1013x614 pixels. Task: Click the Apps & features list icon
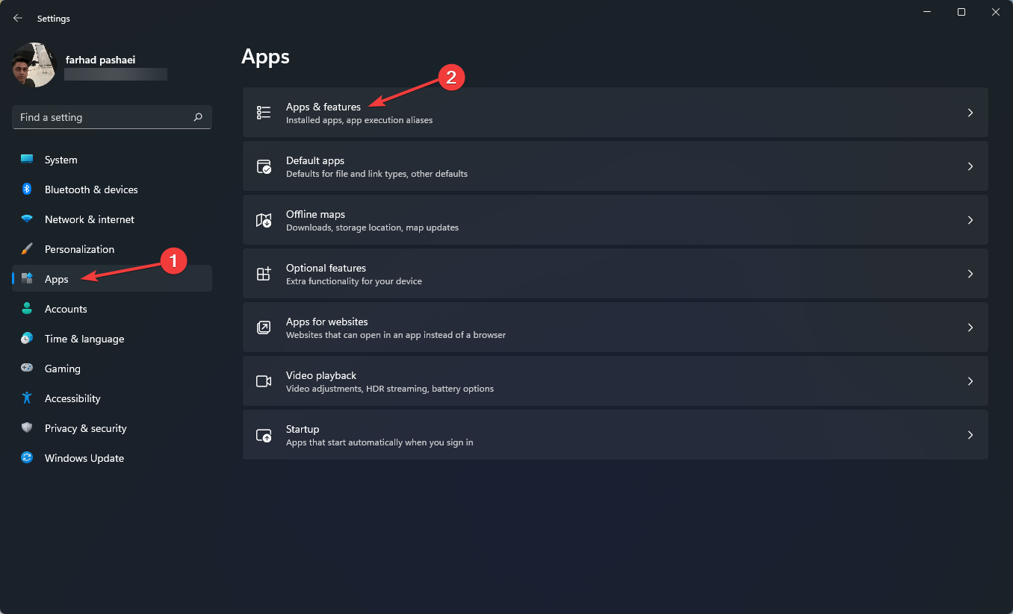click(263, 112)
